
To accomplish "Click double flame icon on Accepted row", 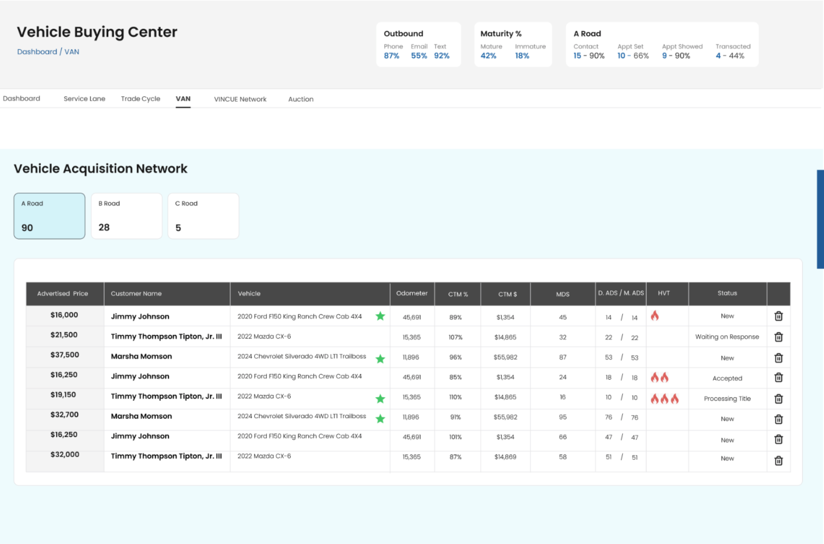I will (x=659, y=377).
